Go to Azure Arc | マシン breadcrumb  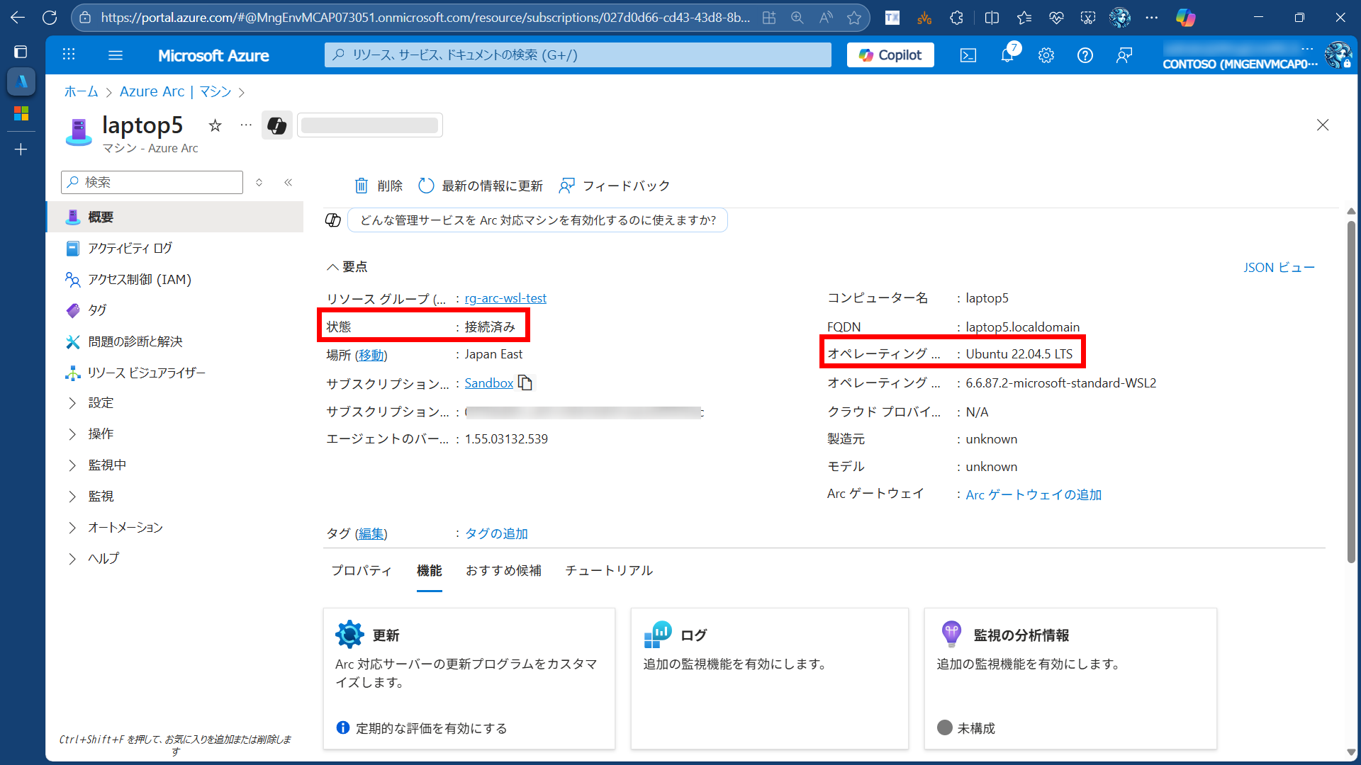[175, 91]
